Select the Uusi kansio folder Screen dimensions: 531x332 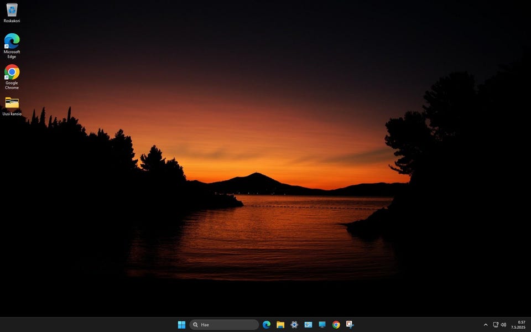tap(12, 104)
